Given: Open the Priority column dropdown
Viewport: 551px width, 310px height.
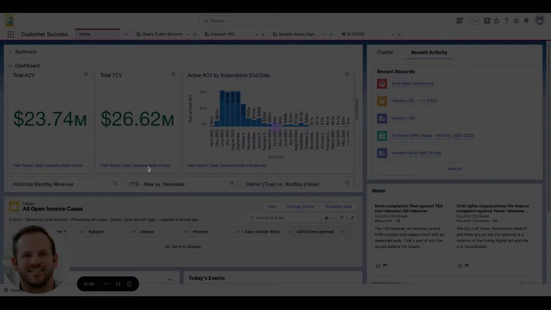Looking at the screenshot, I should point(238,232).
